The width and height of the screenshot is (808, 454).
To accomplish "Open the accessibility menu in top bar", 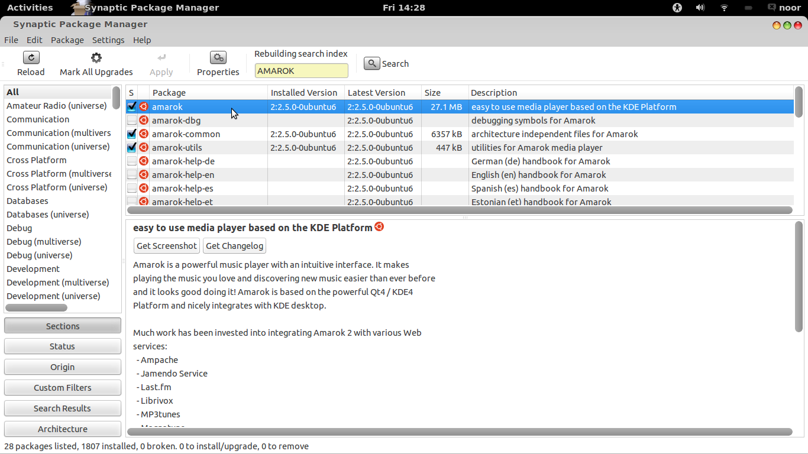I will [677, 8].
